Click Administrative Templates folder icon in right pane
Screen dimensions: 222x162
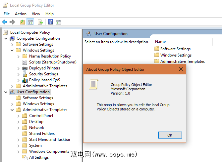[x=157, y=61]
